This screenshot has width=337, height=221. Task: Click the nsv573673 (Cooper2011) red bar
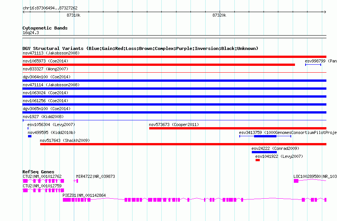[x=238, y=128]
